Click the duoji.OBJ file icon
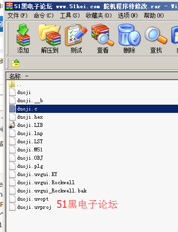The width and height of the screenshot is (178, 232). click(12, 158)
